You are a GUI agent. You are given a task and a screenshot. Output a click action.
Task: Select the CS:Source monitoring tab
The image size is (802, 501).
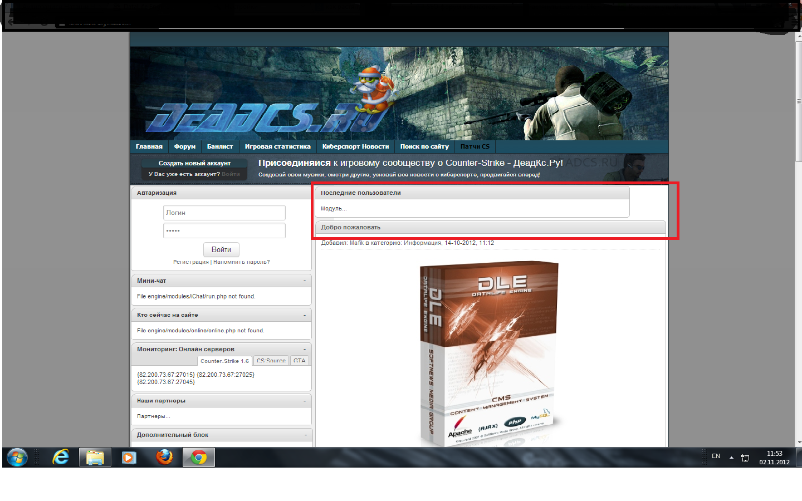(271, 361)
